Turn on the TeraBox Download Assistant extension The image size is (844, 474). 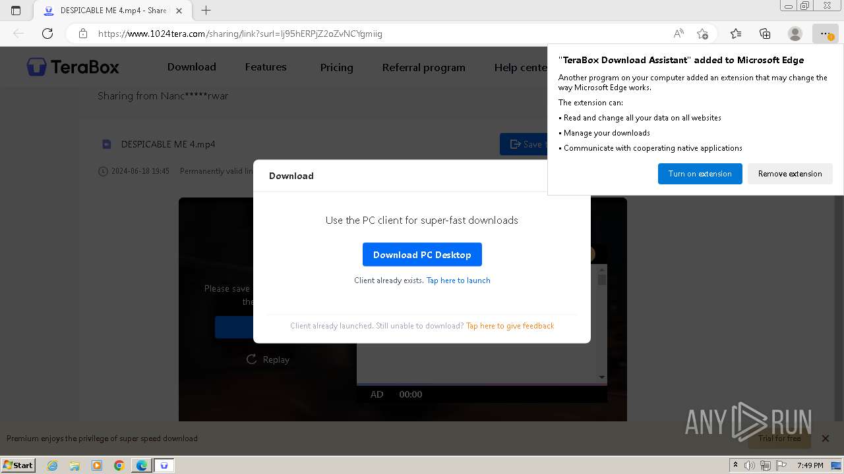[x=700, y=174]
